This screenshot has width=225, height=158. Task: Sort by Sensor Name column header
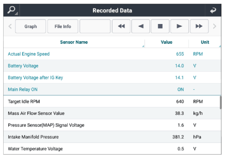(74, 42)
